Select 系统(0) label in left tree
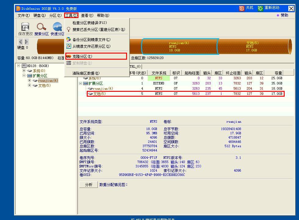 point(39,71)
